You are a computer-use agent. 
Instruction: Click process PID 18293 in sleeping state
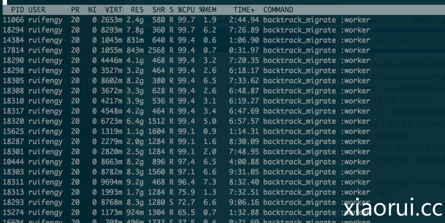pos(13,202)
